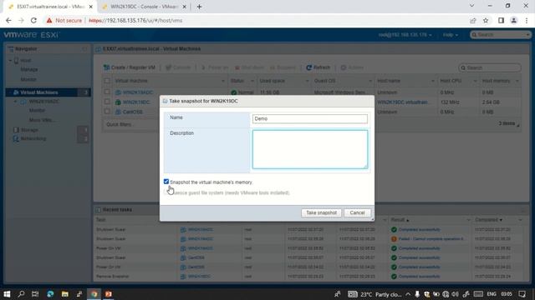Open File Explorer from the taskbar
Screen dimensions: 535x300
[x=64, y=294]
